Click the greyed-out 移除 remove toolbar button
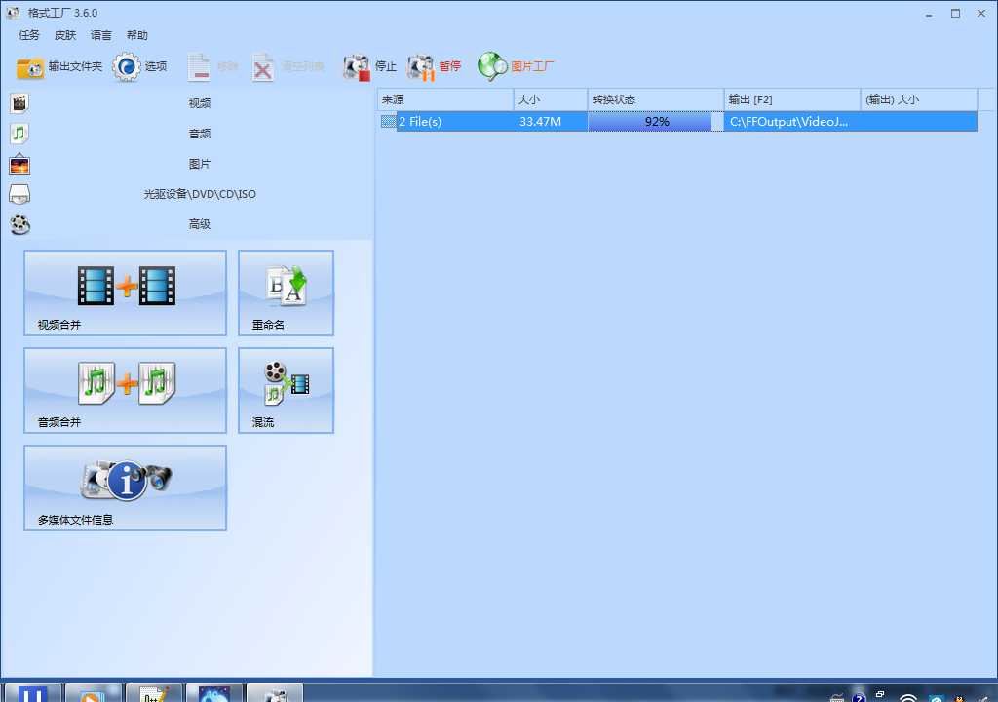This screenshot has height=702, width=998. pyautogui.click(x=213, y=66)
